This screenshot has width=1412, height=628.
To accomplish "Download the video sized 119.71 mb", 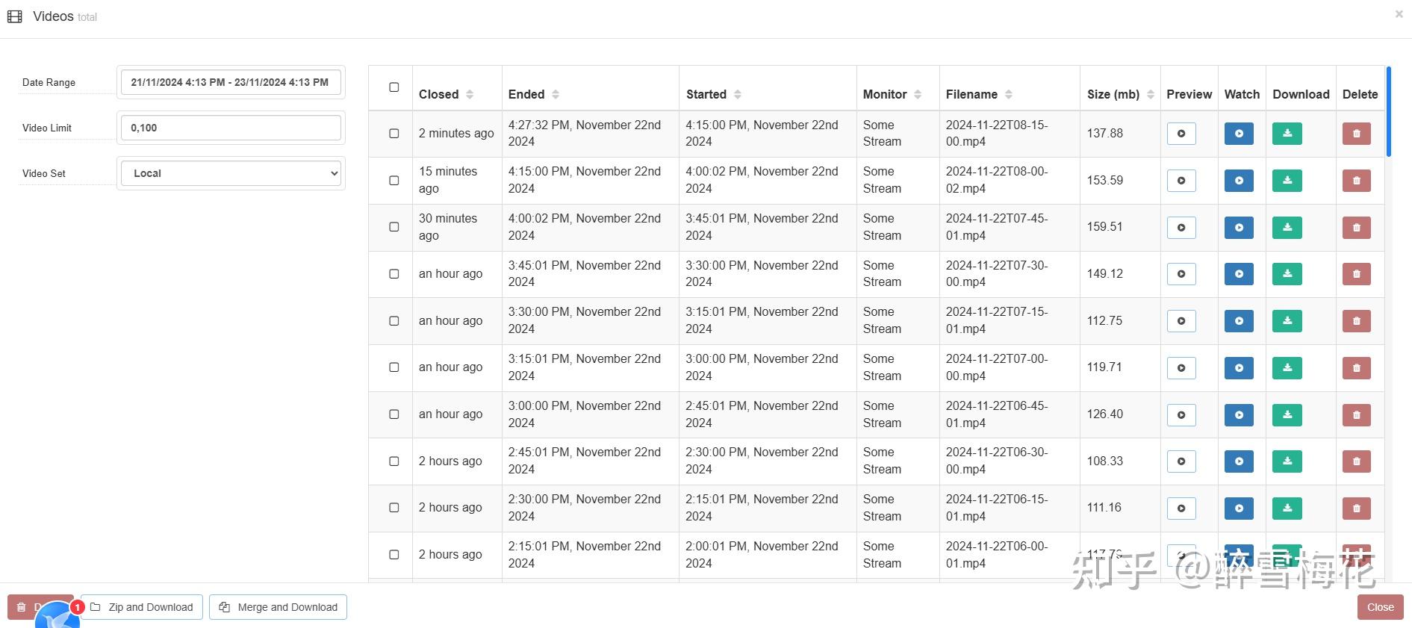I will click(1287, 368).
